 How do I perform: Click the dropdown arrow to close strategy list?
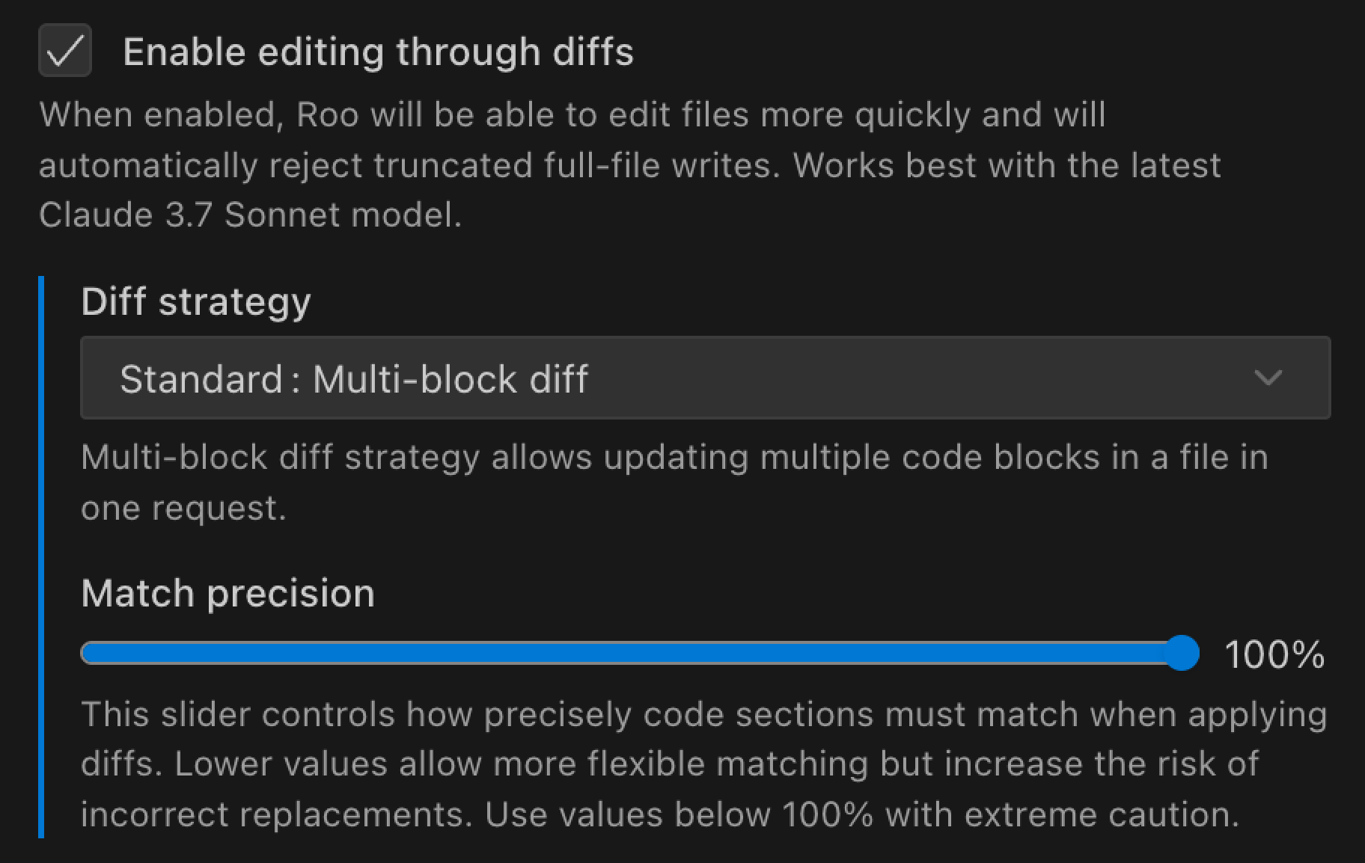click(x=1268, y=378)
